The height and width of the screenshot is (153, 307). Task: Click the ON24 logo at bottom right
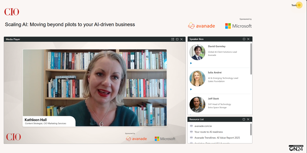tap(296, 148)
